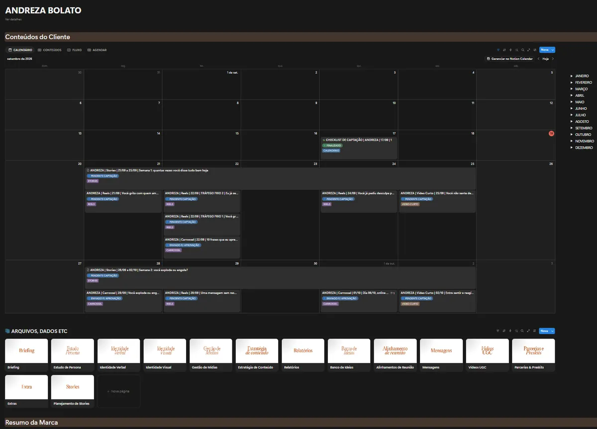Expand the DEZEMBRO toggle
The image size is (597, 429).
click(x=571, y=148)
